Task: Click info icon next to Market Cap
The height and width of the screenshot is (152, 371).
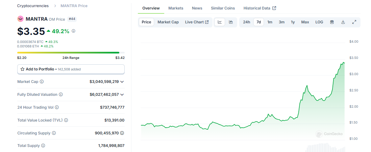Action: click(42, 82)
